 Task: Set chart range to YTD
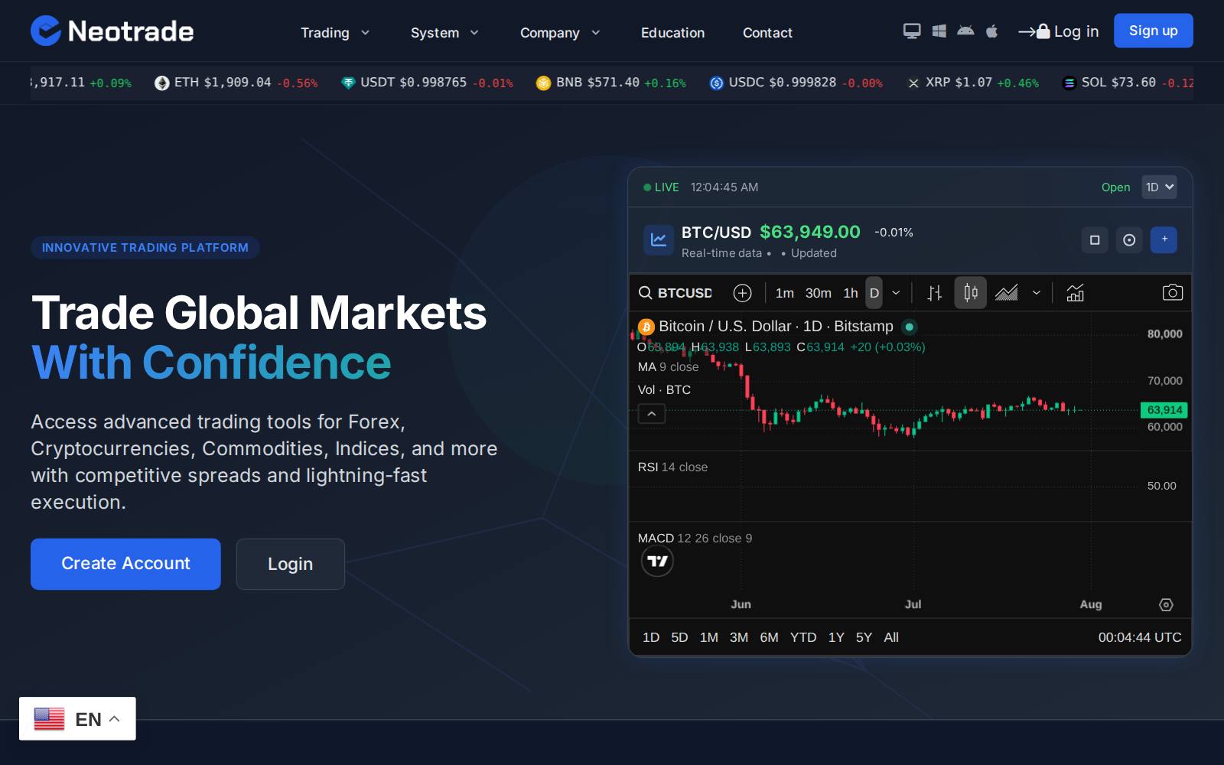(803, 637)
